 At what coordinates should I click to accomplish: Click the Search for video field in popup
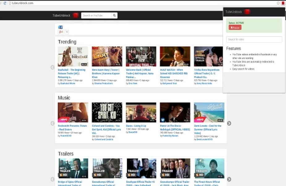(254, 39)
